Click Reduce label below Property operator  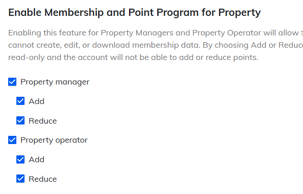[x=43, y=179]
